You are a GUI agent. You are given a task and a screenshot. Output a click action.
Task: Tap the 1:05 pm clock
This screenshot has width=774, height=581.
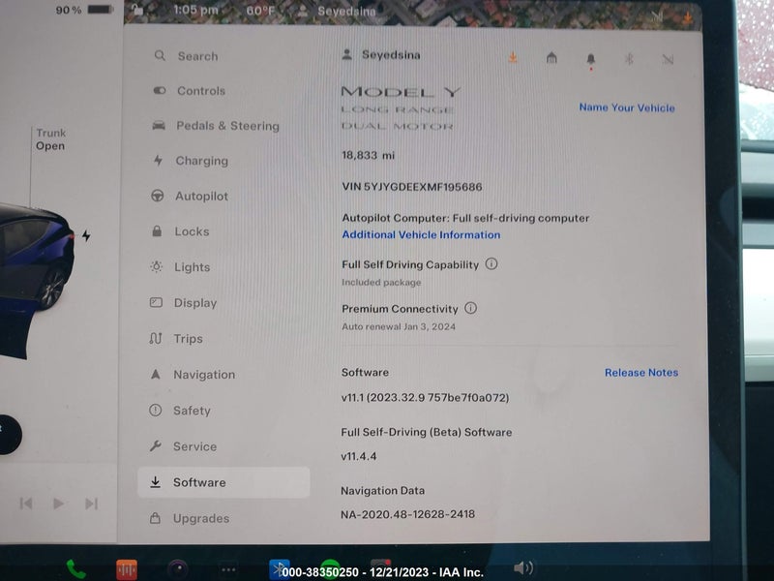point(195,10)
